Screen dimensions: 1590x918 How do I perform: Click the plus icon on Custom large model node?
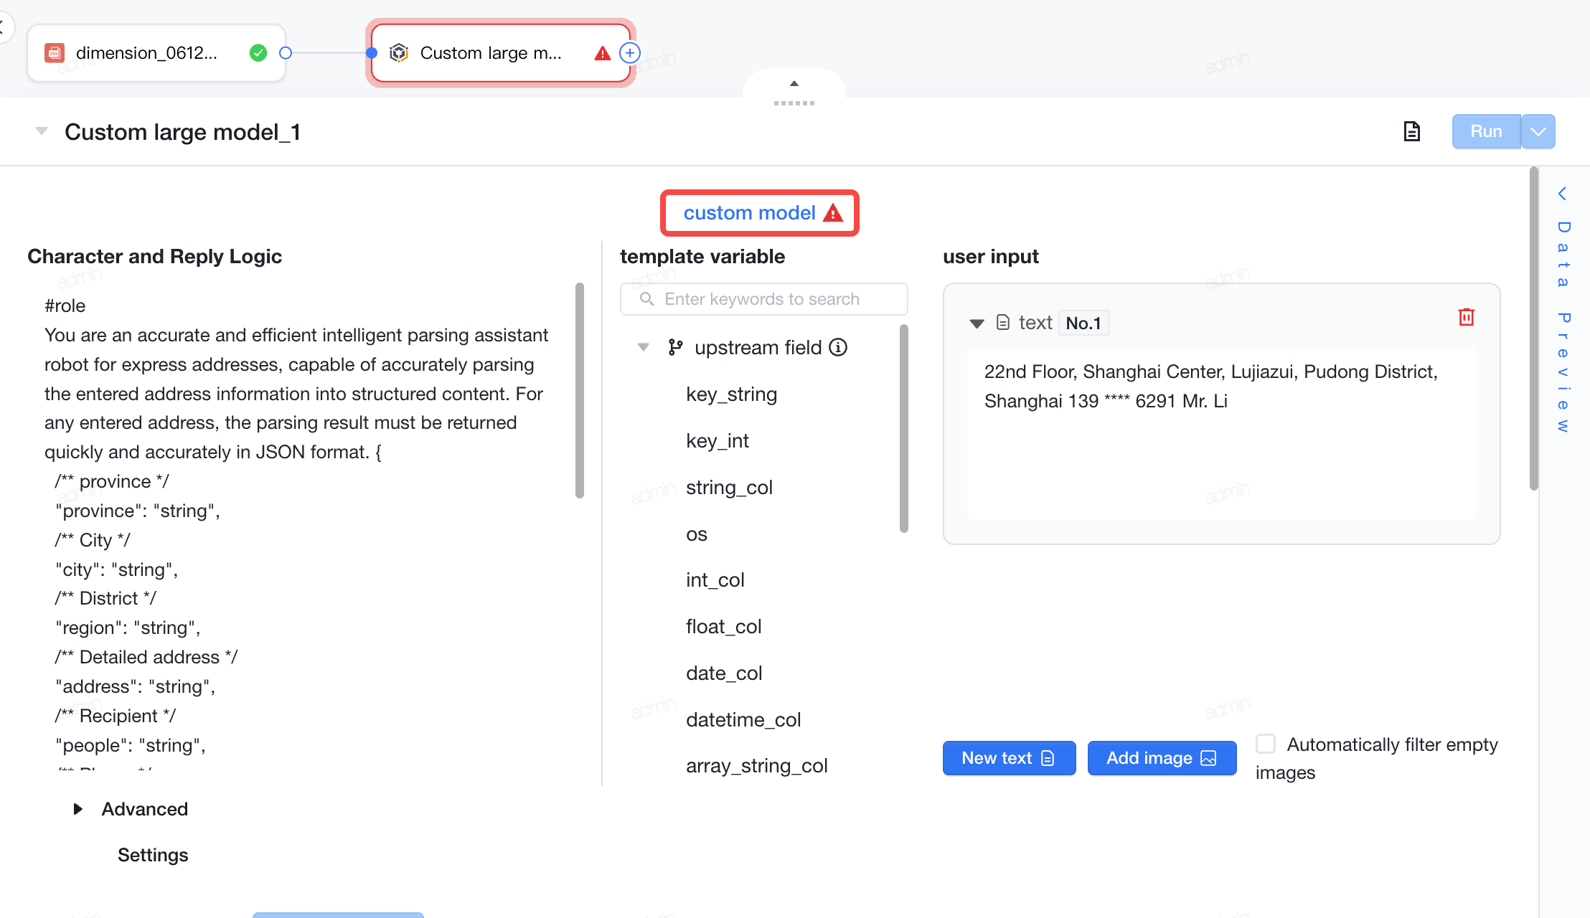(629, 53)
